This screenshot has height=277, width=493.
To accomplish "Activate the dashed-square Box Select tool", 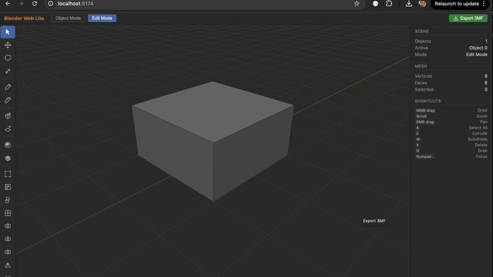I will tap(8, 174).
